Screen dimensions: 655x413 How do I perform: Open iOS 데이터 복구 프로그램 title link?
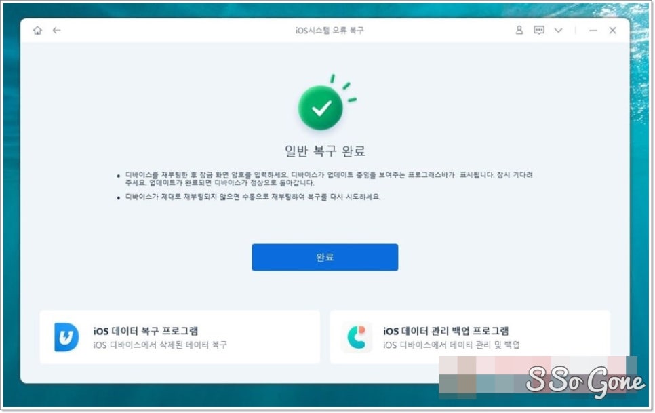coord(145,331)
